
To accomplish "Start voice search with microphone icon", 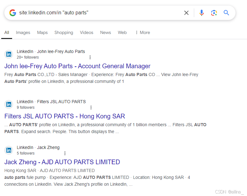I will (x=201, y=13).
